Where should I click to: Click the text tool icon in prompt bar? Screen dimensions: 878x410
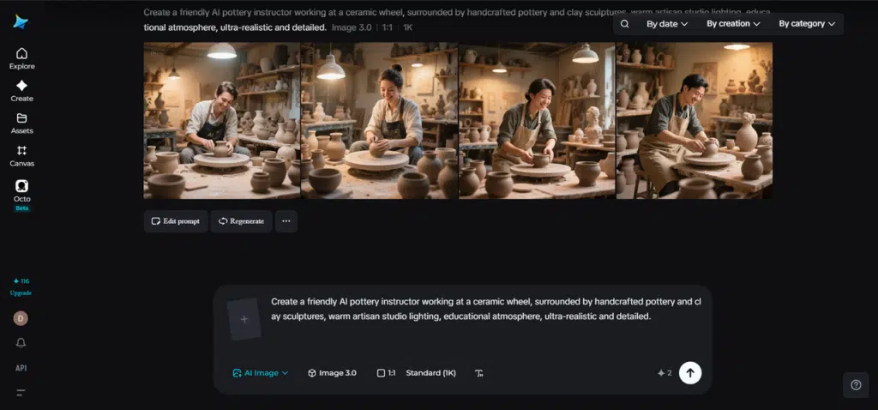pyautogui.click(x=478, y=373)
